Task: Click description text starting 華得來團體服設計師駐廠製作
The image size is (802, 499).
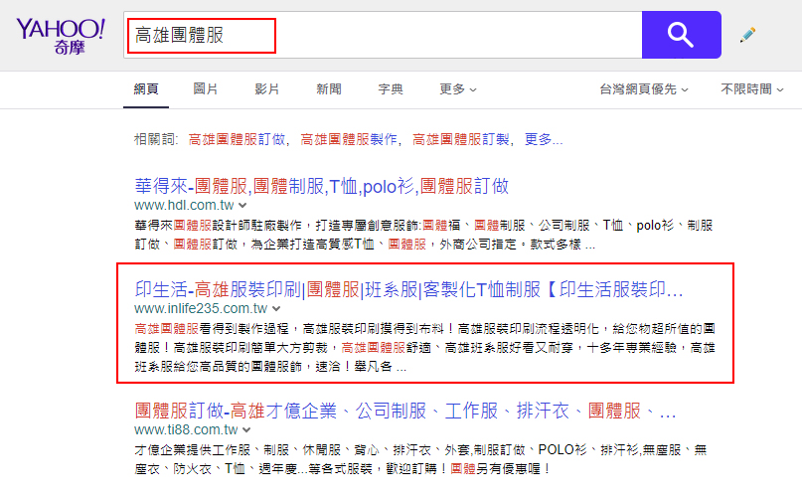Action: coord(423,235)
